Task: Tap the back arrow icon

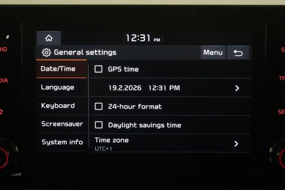Action: point(238,53)
